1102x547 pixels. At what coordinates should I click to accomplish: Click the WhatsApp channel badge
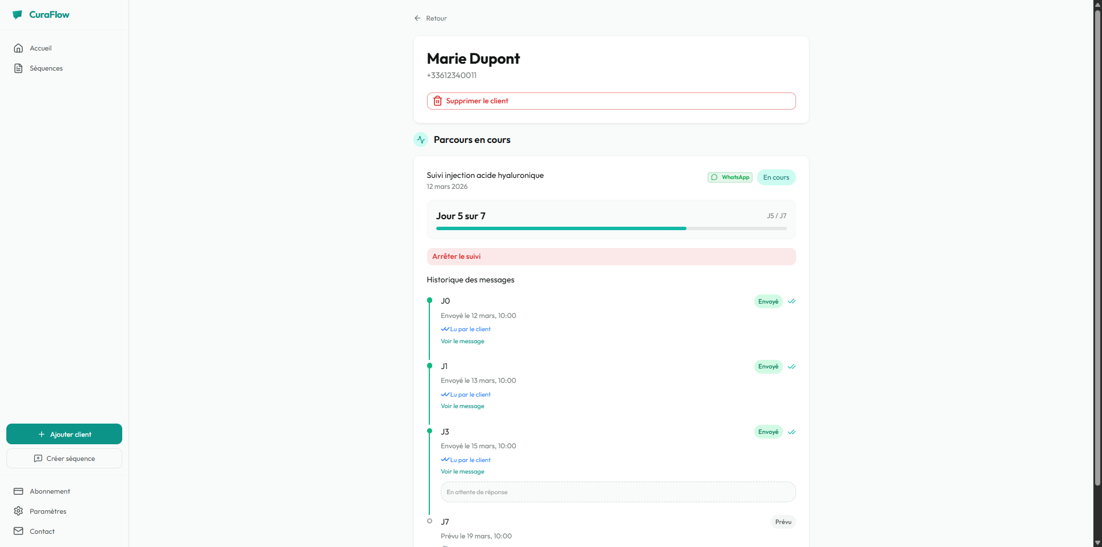[x=730, y=177]
